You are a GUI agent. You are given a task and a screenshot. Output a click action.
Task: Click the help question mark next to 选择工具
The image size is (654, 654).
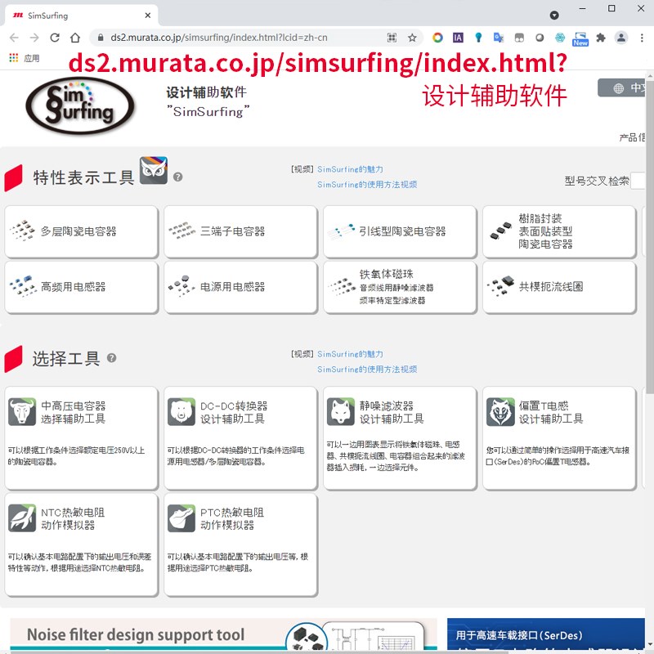coord(111,358)
